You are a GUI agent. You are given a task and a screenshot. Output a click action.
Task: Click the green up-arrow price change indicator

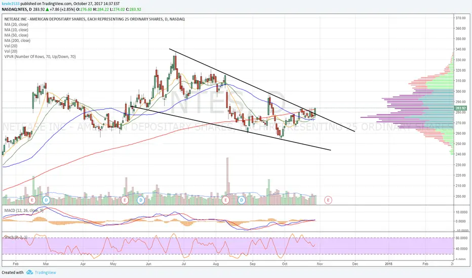point(47,9)
